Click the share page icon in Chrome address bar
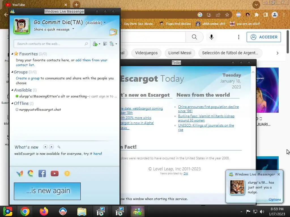 click(x=218, y=15)
